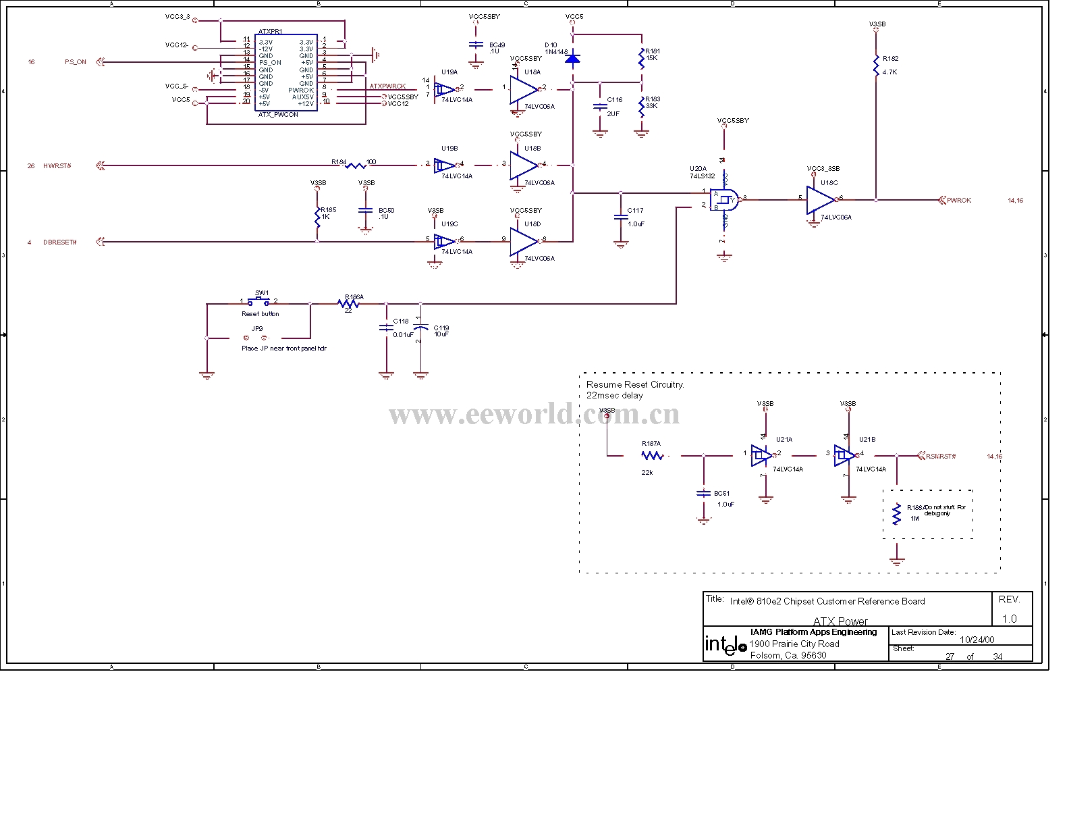This screenshot has width=1069, height=826.
Task: Click the U19B inverter gate symbol
Action: click(x=445, y=165)
